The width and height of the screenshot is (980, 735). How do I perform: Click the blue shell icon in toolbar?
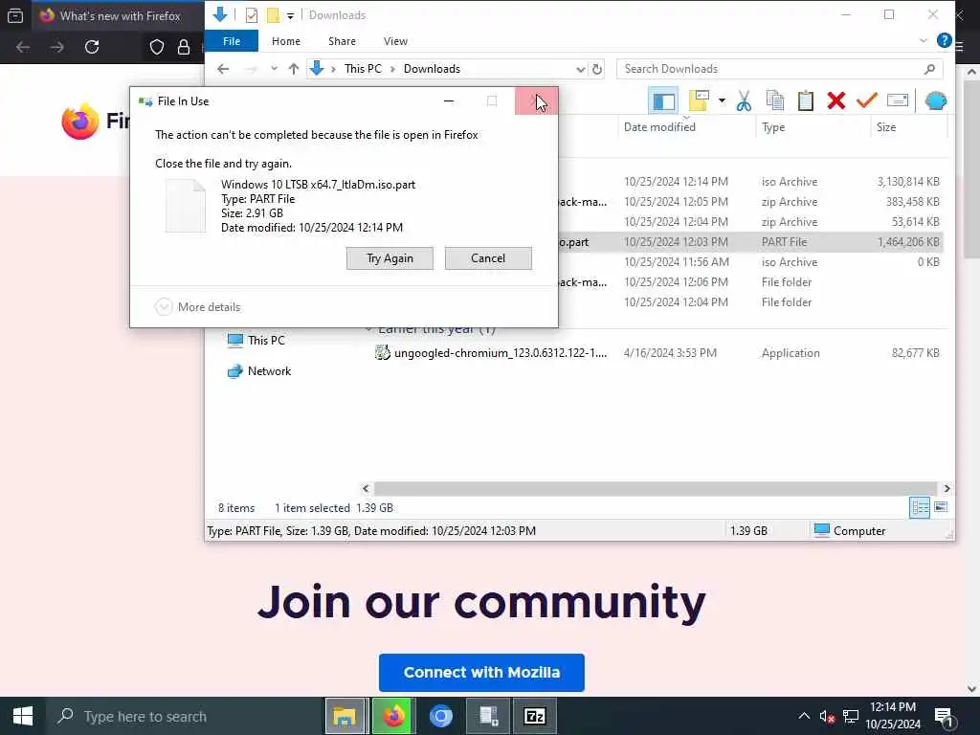coord(936,100)
